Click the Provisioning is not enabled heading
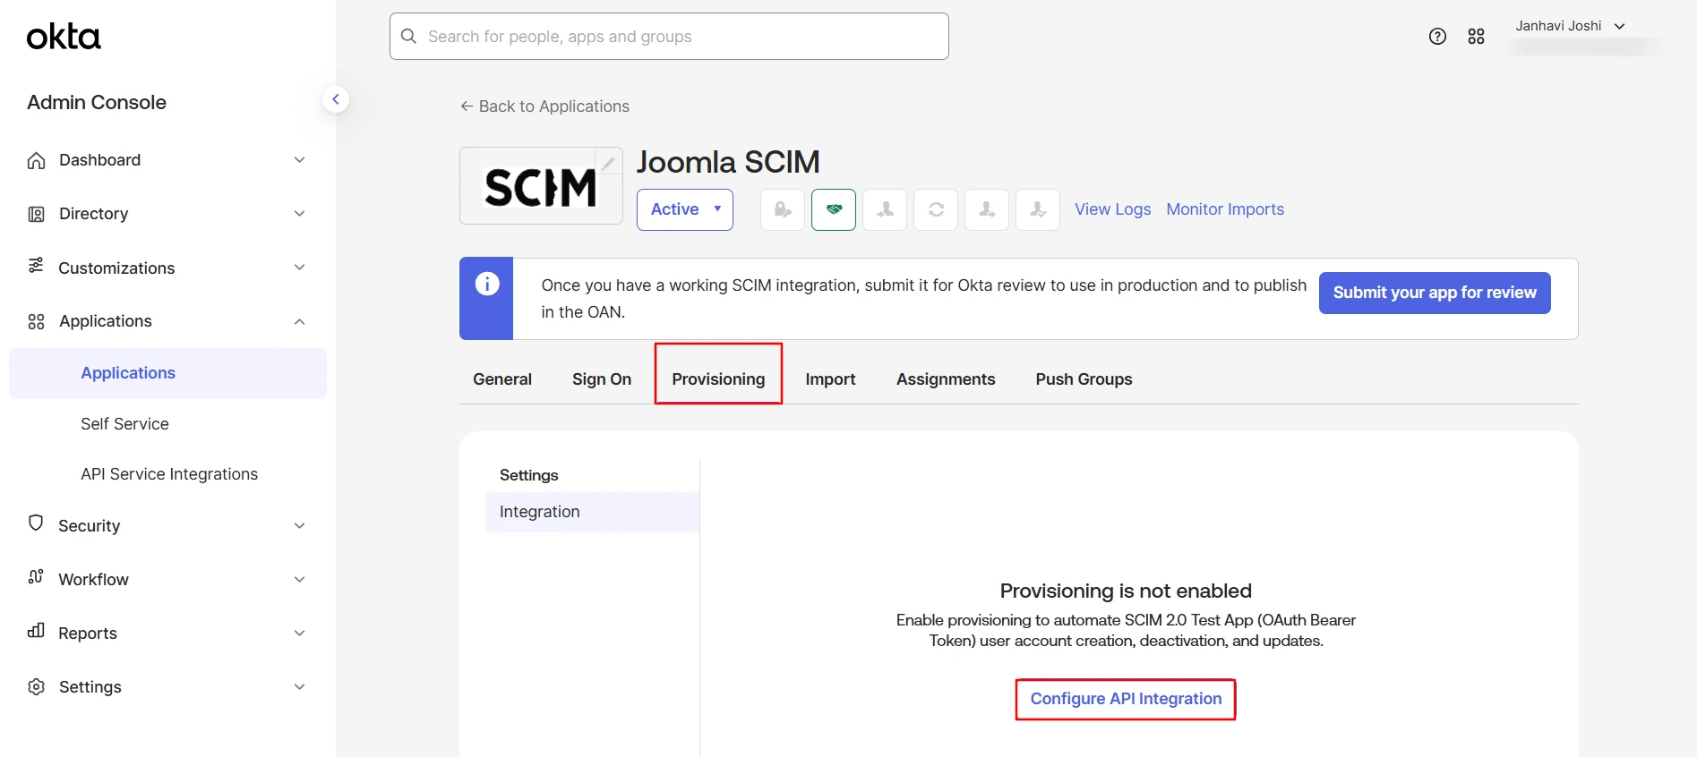Screen dimensions: 1697x757 point(1126,591)
